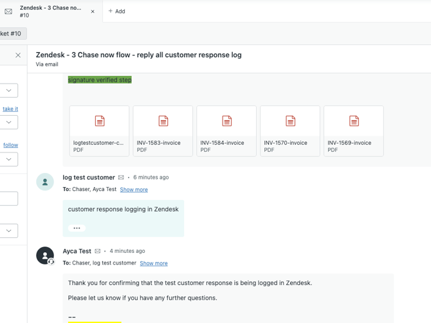
Task: Add a new tab with + Add
Action: point(116,12)
